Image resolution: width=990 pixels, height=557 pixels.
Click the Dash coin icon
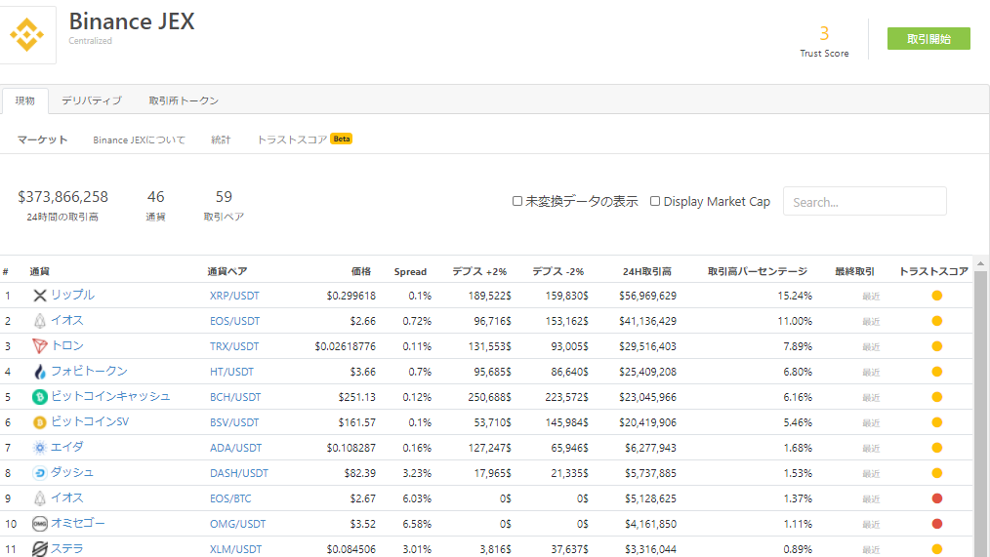point(40,473)
